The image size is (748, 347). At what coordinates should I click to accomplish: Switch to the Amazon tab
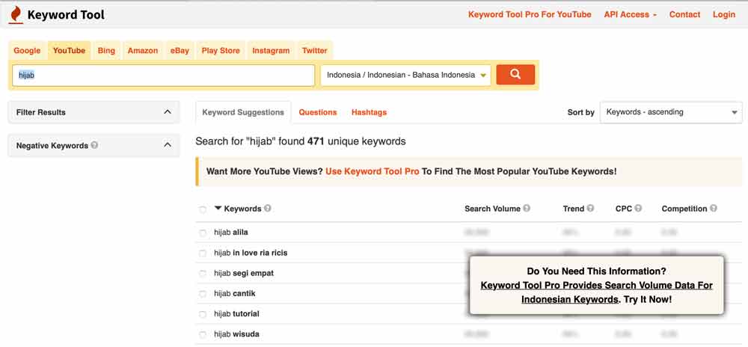[x=143, y=51]
